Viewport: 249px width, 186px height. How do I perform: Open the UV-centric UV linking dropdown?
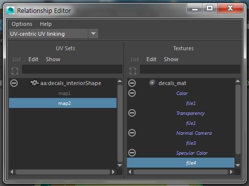53,34
